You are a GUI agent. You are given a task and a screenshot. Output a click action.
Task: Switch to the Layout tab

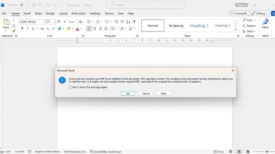point(63,13)
